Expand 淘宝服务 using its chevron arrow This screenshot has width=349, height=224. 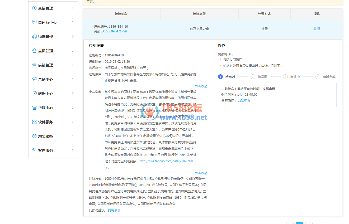point(73,136)
